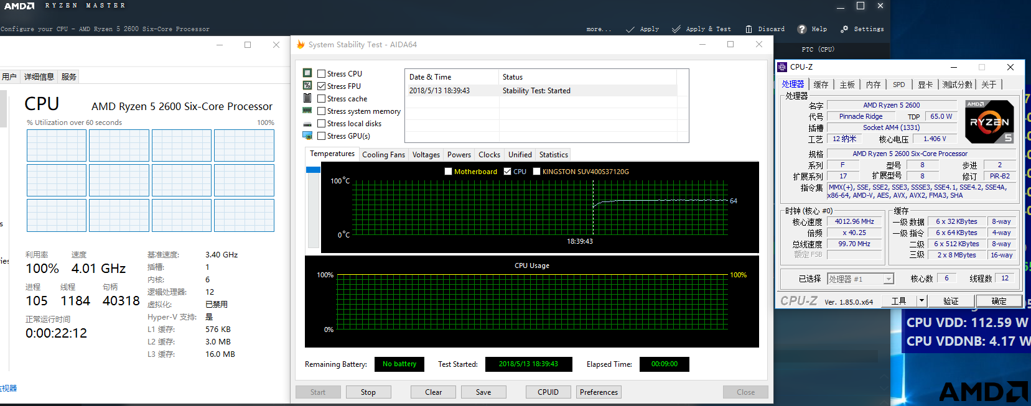The height and width of the screenshot is (406, 1031).
Task: Click the CPU-Z window title icon
Action: pyautogui.click(x=782, y=67)
